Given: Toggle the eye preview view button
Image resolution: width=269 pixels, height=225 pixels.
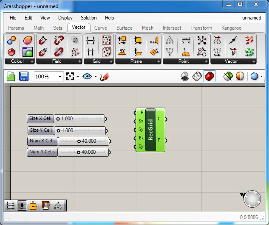Looking at the screenshot, I should (x=87, y=76).
